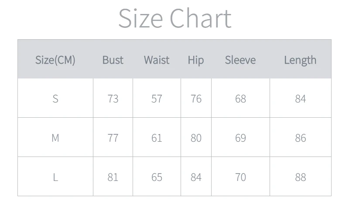This screenshot has width=349, height=218.
Task: Select the L size row label
Action: coord(55,177)
